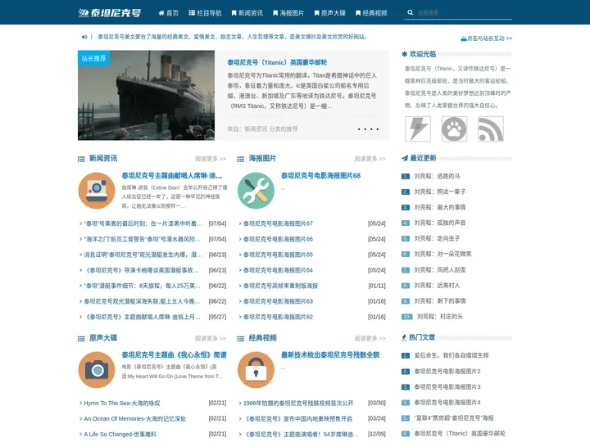This screenshot has width=590, height=442.
Task: Open the Titanic ship featured image
Action: coord(146,95)
